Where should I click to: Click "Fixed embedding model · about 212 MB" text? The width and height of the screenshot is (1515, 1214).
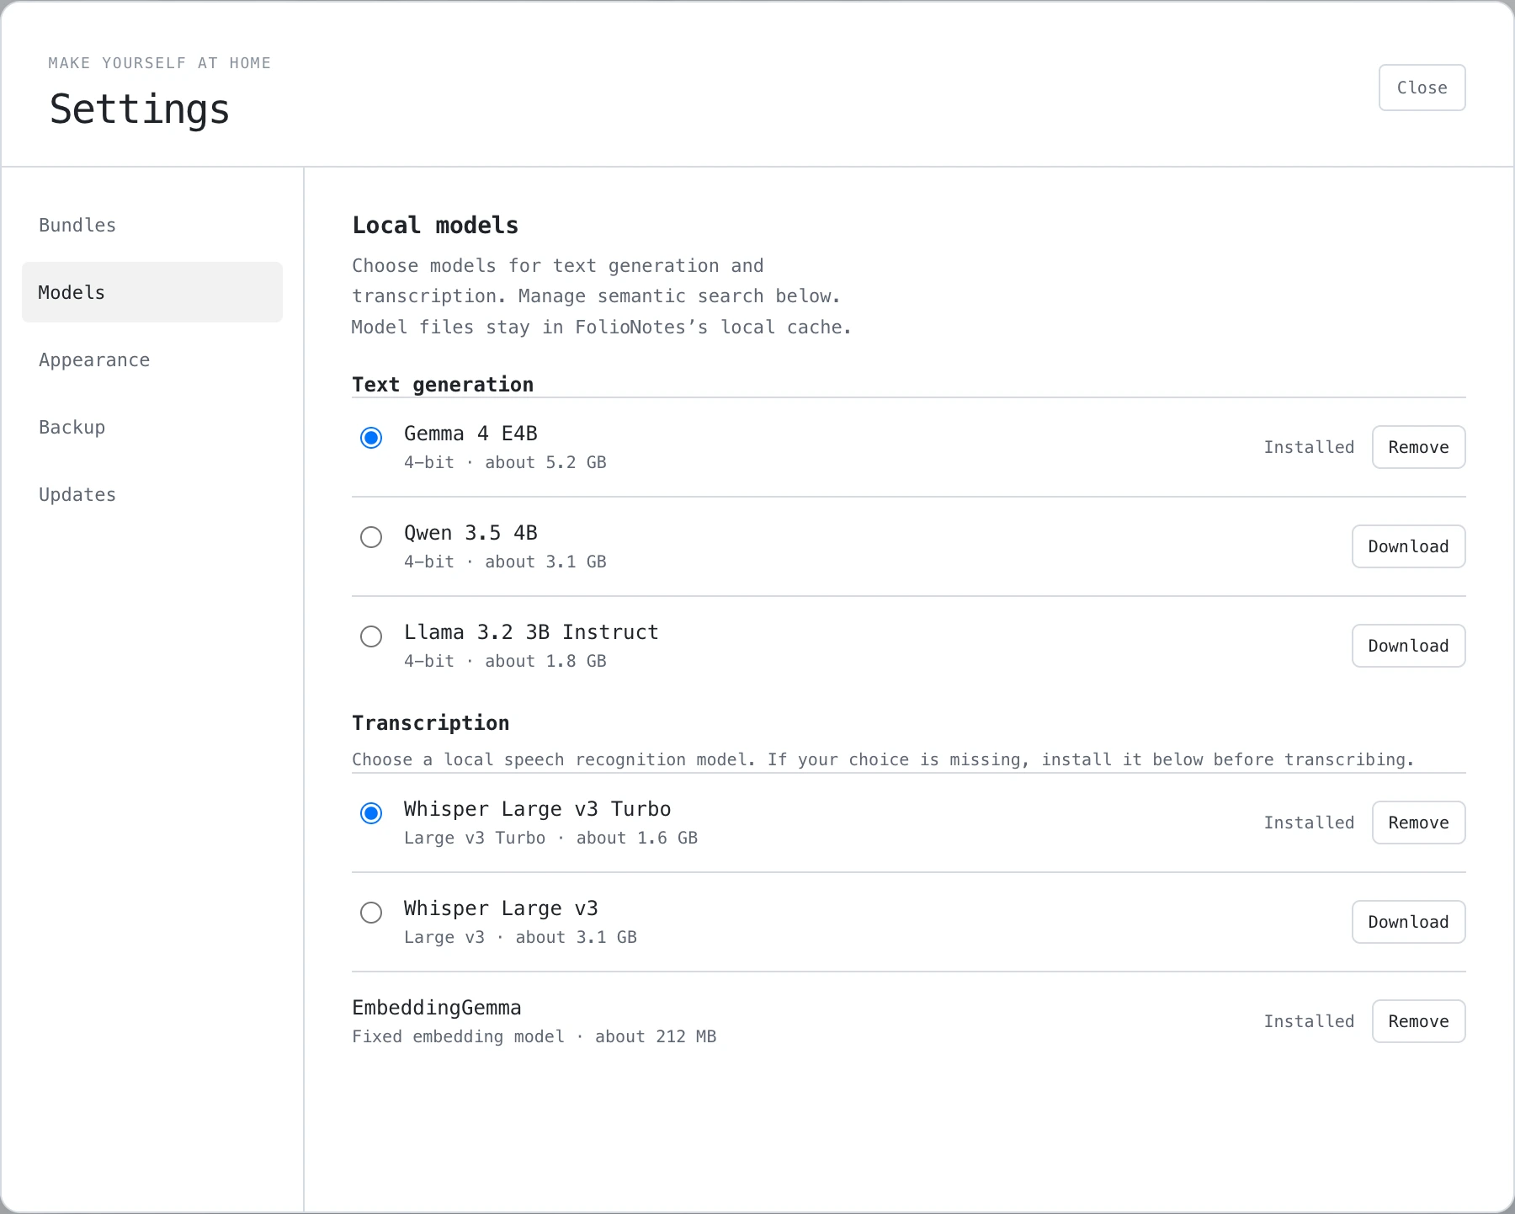[534, 1036]
